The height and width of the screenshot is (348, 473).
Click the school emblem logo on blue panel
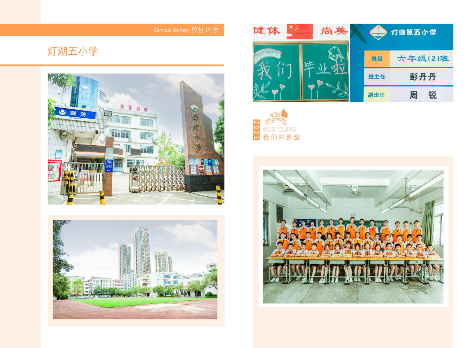(x=378, y=32)
